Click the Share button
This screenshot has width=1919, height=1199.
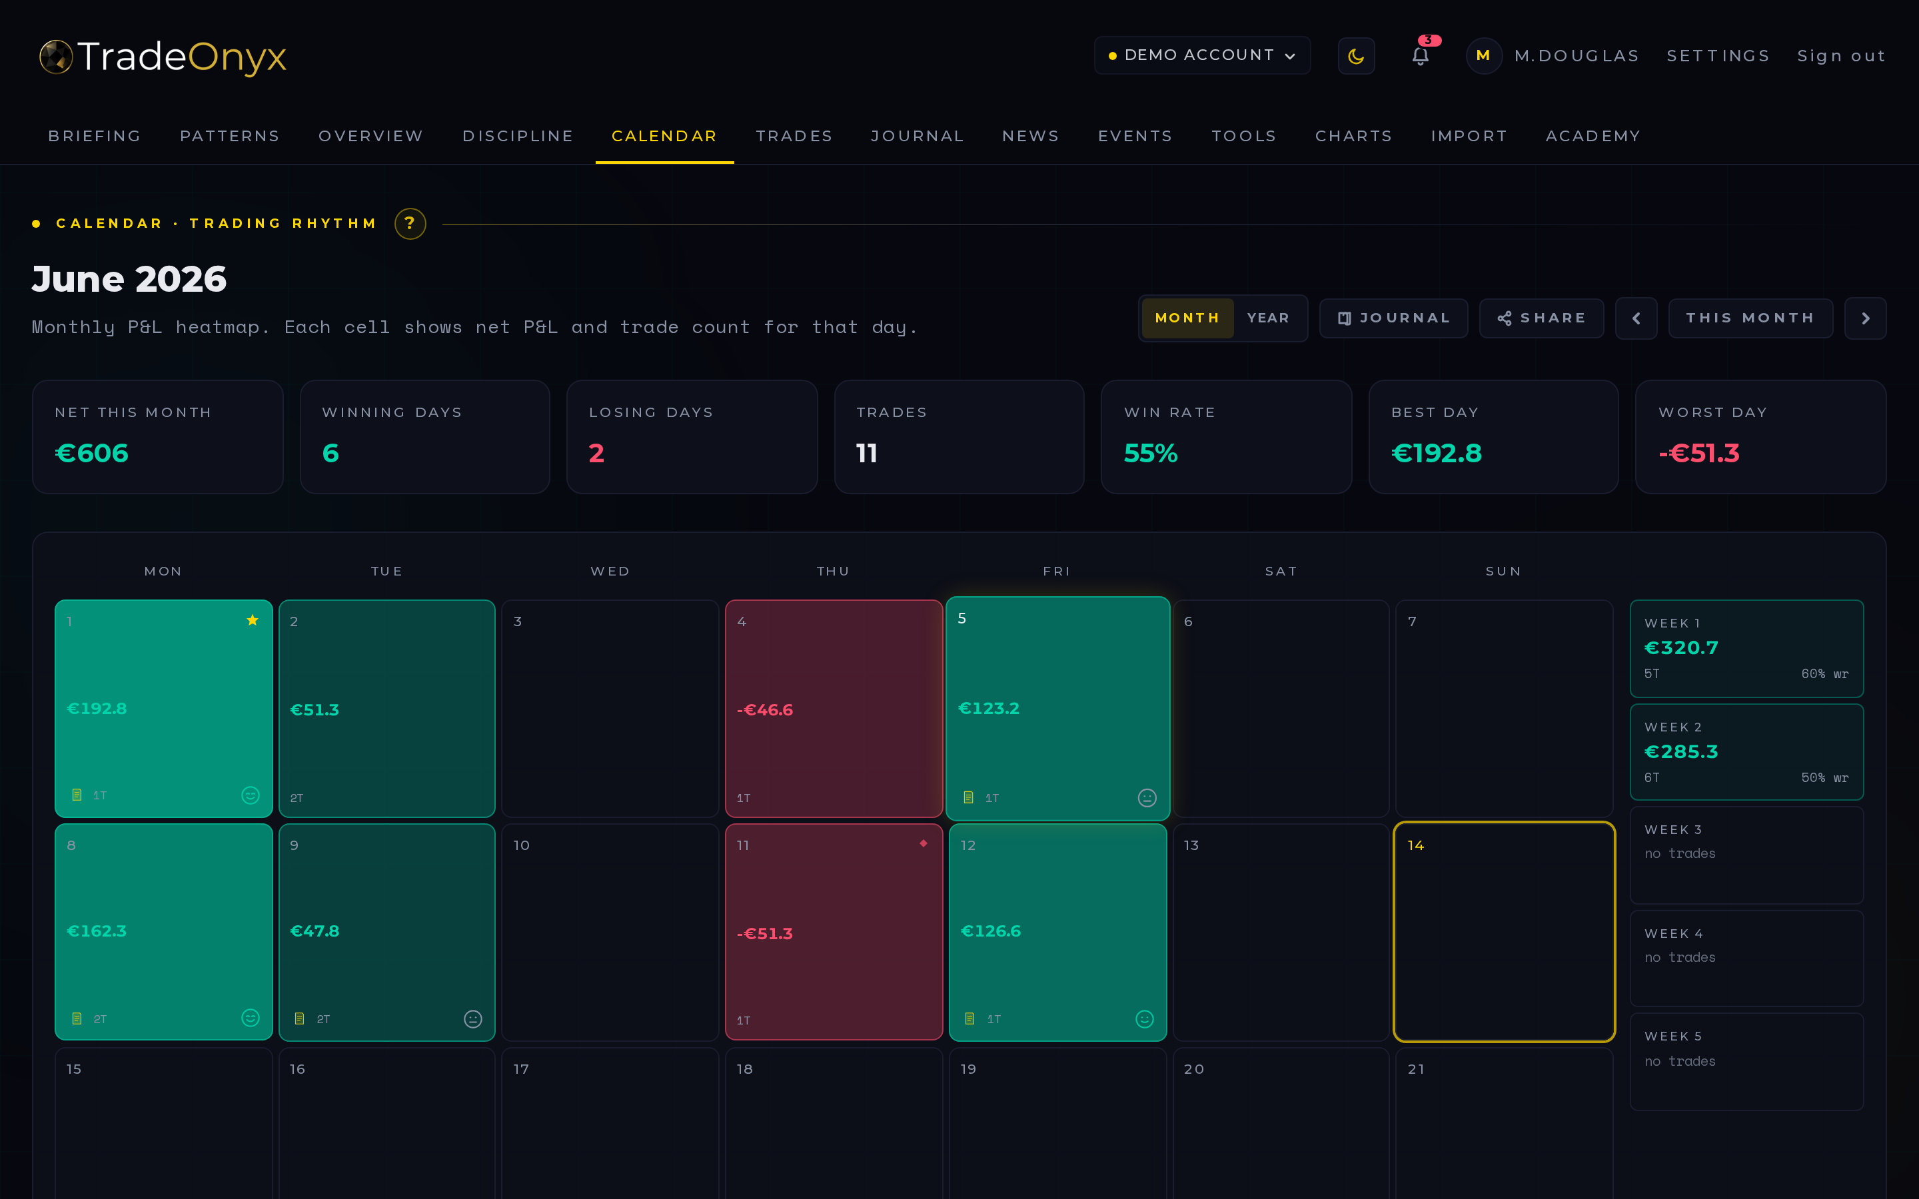pos(1541,318)
